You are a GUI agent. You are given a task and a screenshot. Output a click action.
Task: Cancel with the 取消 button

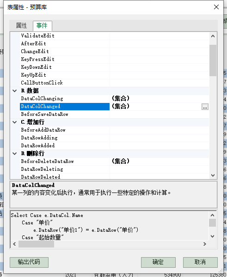tap(200, 262)
